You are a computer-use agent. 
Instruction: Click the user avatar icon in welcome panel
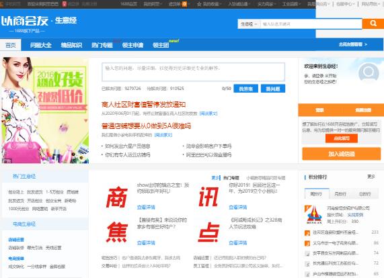[x=369, y=72]
